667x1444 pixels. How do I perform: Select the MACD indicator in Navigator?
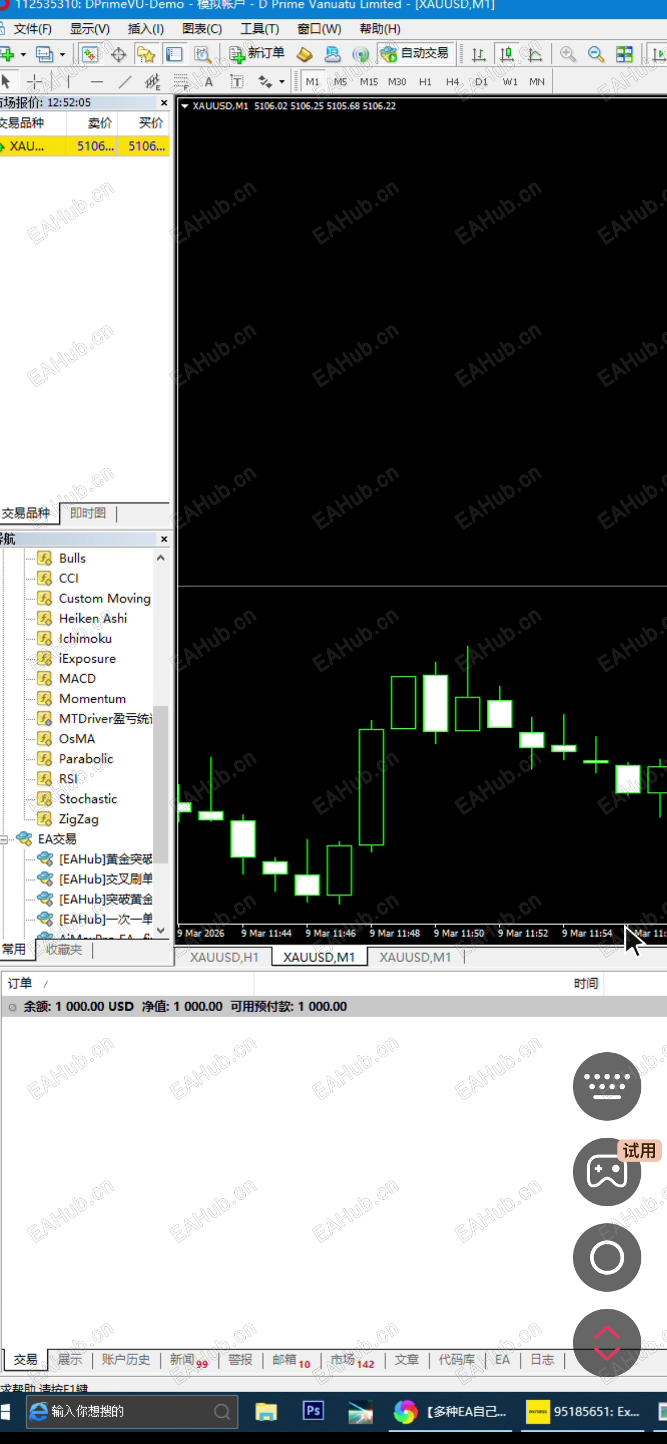78,678
